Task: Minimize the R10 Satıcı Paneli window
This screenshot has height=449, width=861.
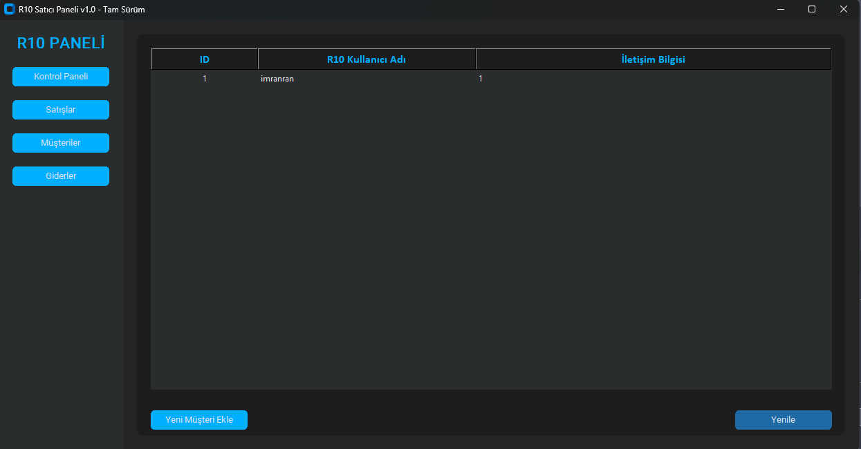Action: click(780, 10)
